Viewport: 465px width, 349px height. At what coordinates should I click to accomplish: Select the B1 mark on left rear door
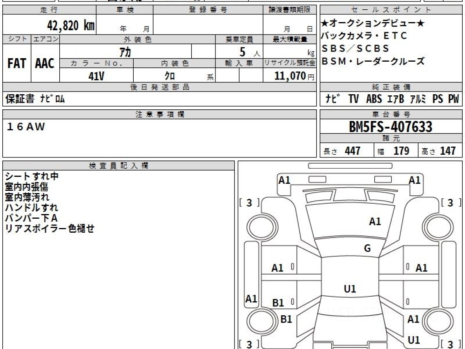coord(278,303)
